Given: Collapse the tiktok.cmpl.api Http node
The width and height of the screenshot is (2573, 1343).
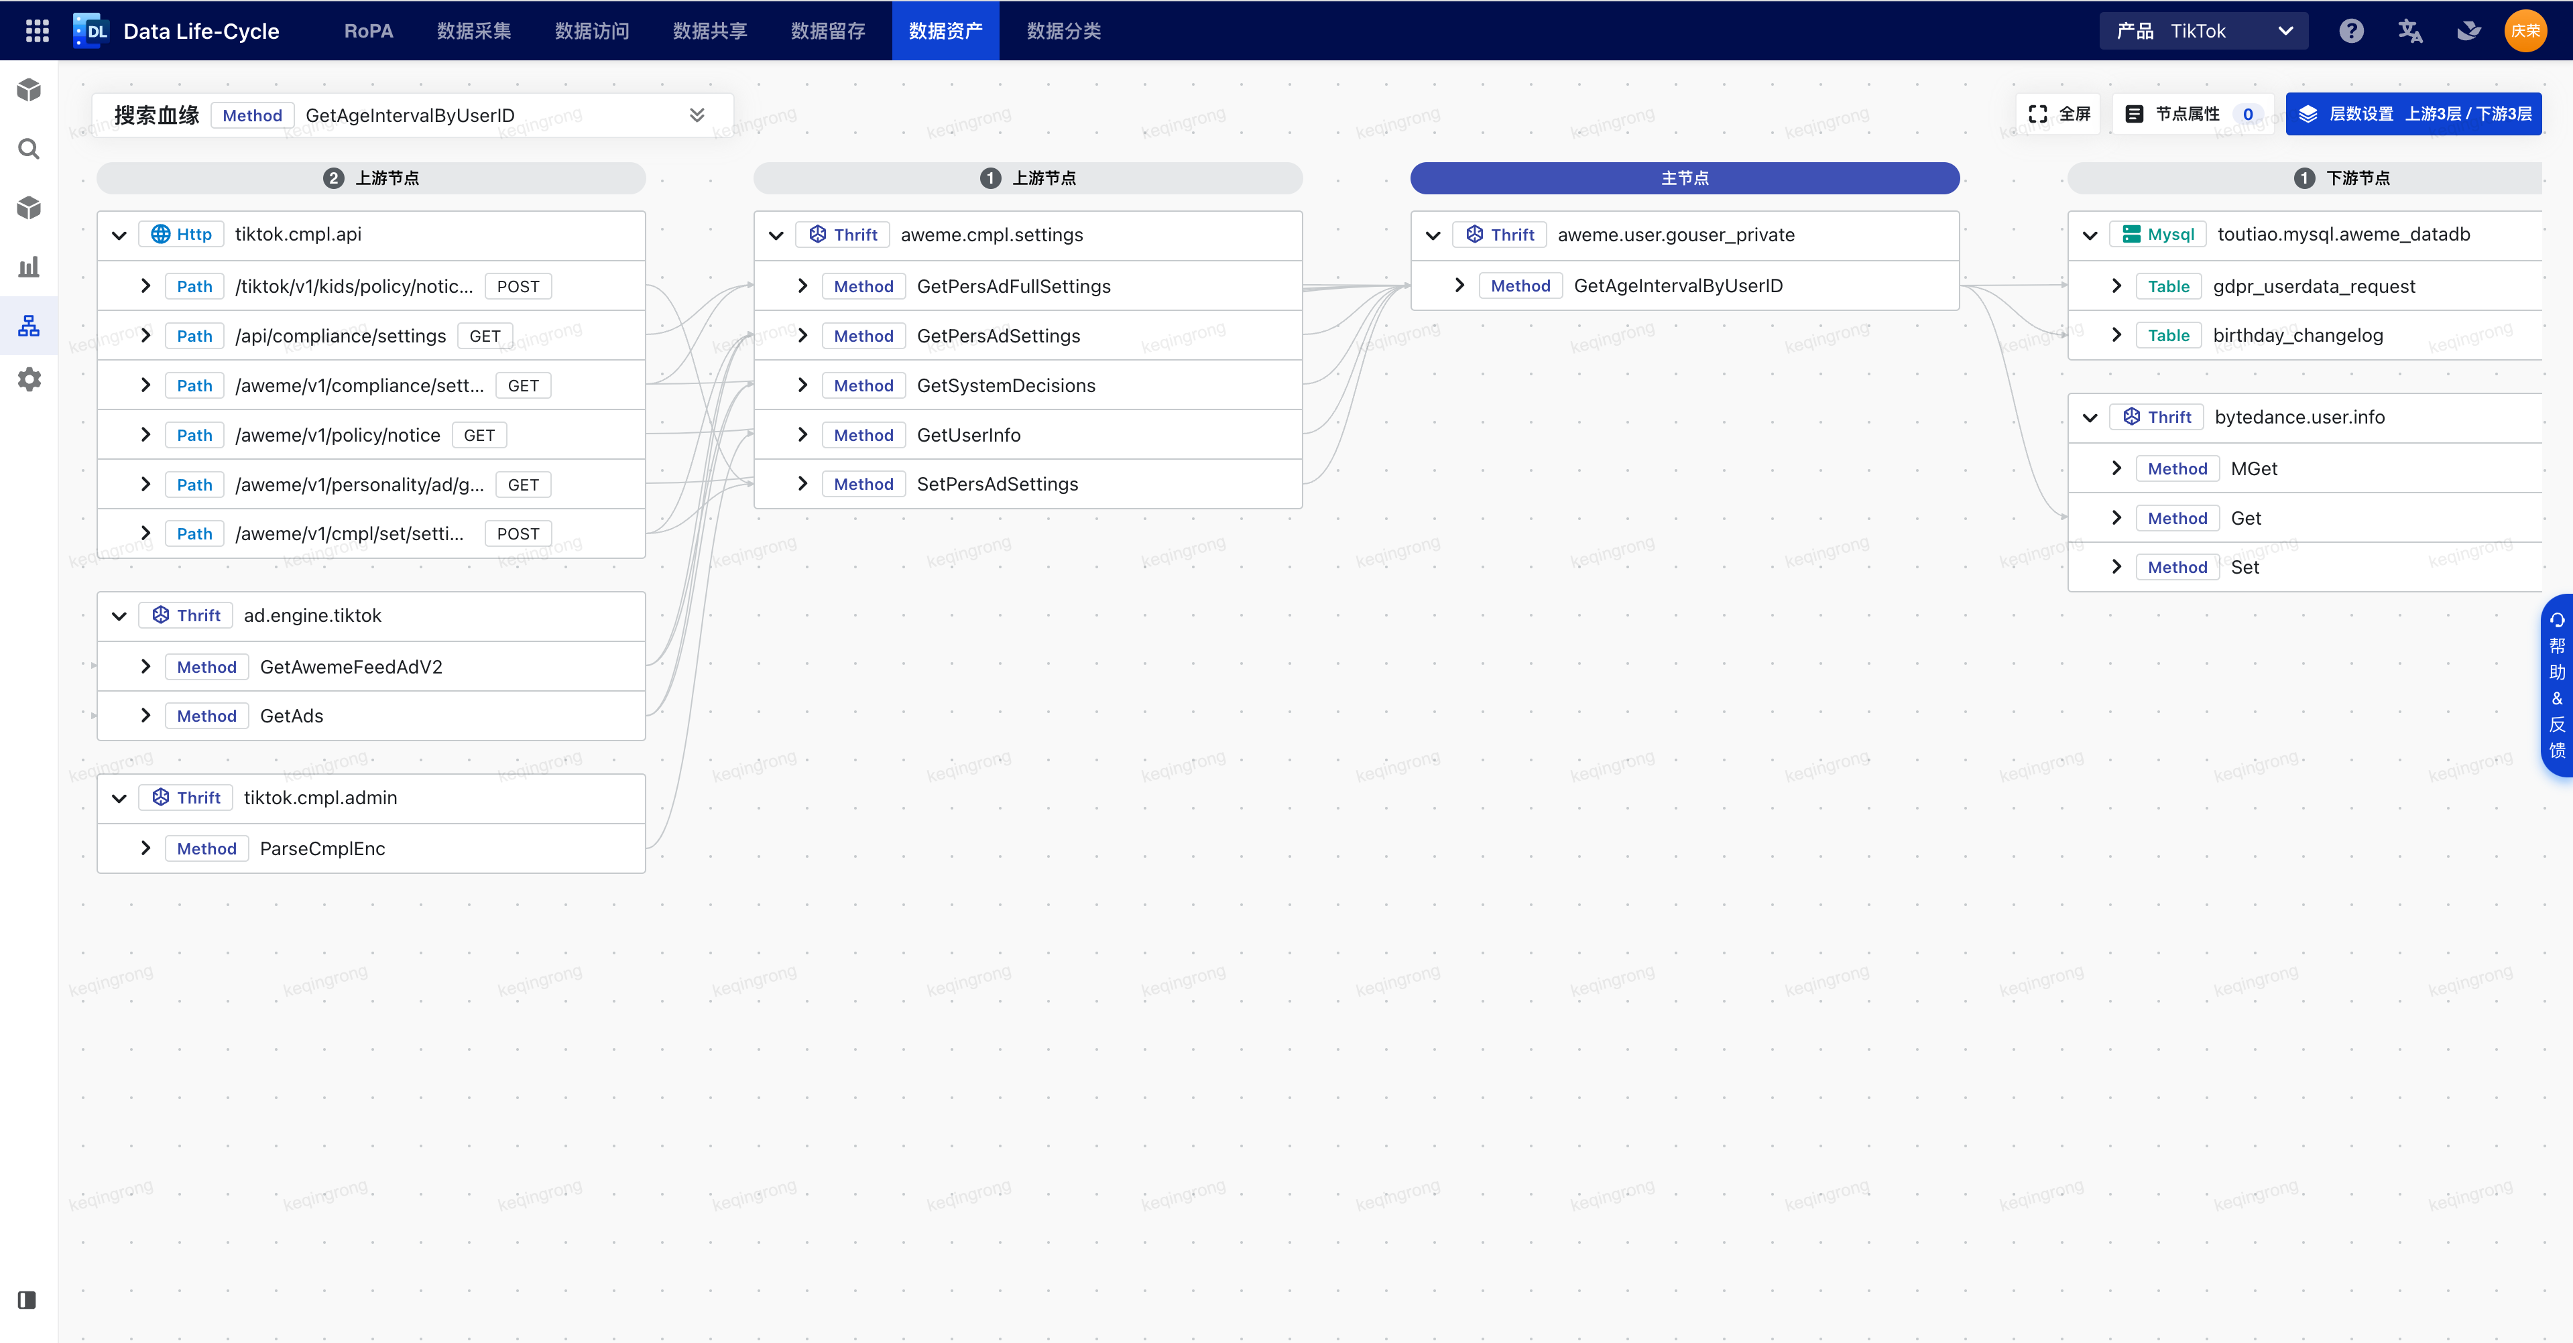Looking at the screenshot, I should (120, 236).
